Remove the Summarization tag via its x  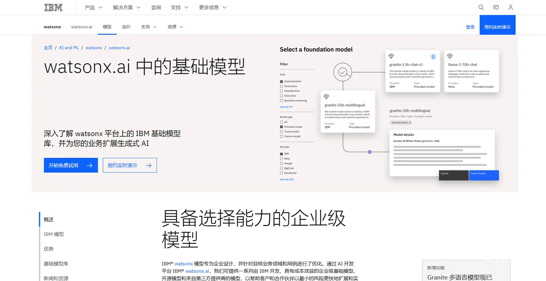click(410, 122)
